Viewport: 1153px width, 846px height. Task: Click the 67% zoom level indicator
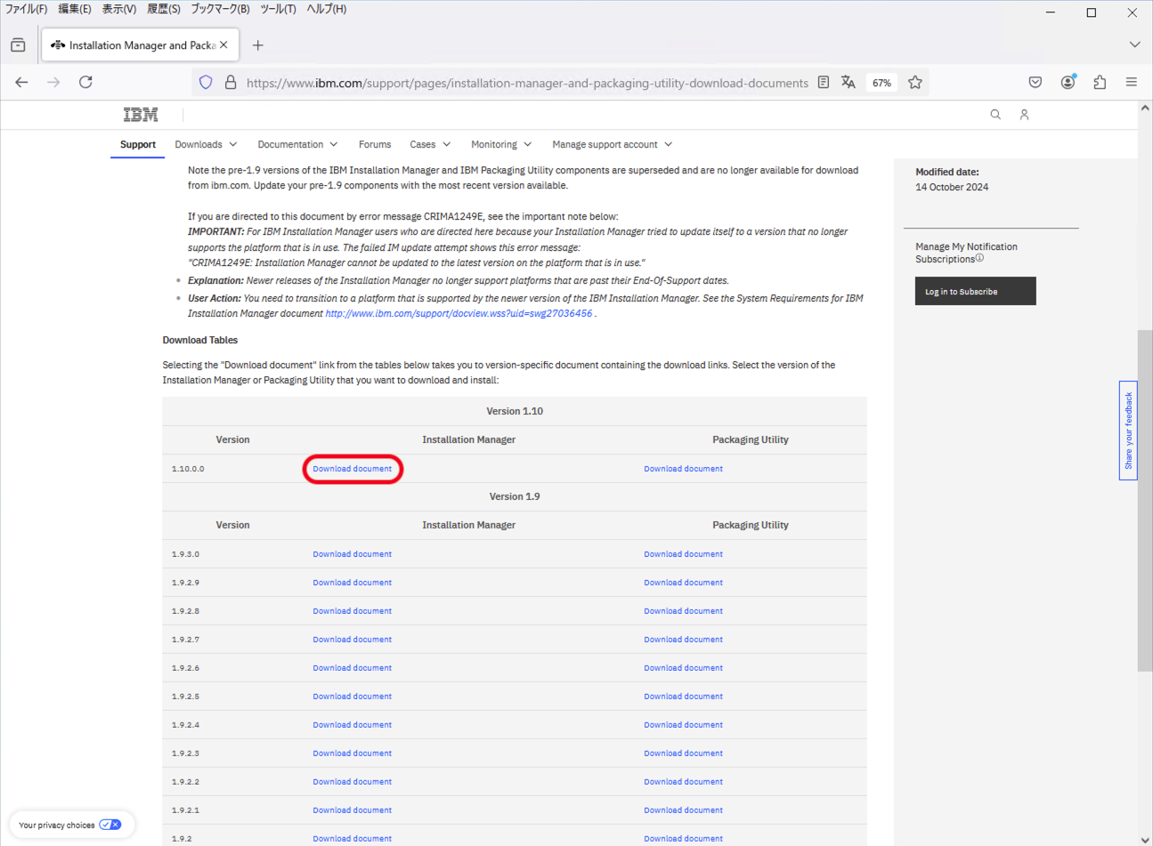(881, 83)
